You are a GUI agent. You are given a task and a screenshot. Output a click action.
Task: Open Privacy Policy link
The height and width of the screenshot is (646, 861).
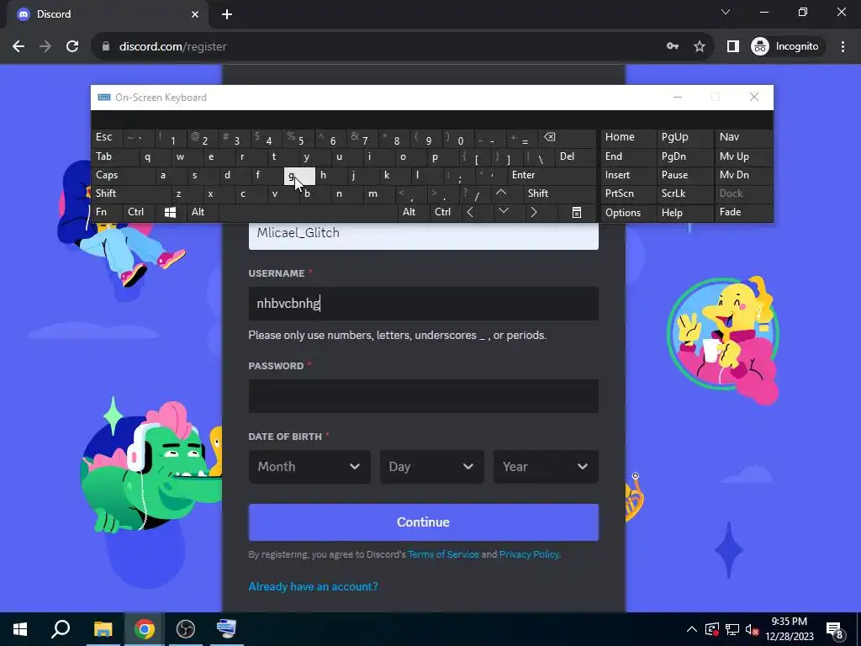coord(529,554)
